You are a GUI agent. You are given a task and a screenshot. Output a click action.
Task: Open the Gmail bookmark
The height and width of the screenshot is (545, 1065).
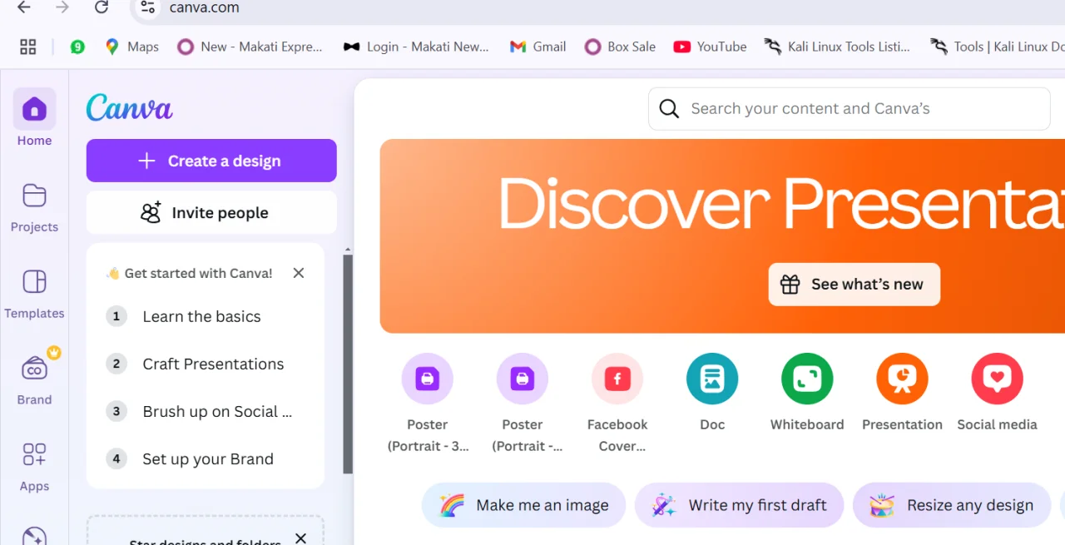538,47
